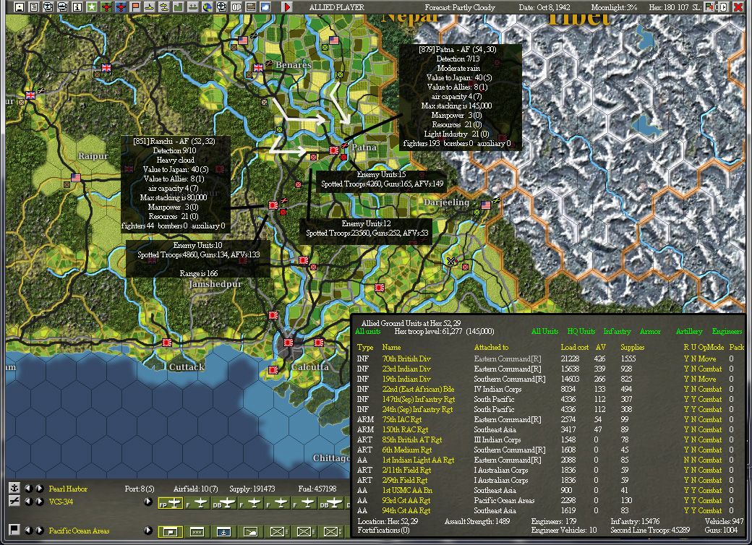
Task: Click the green factory industry icon
Action: pyautogui.click(x=179, y=7)
